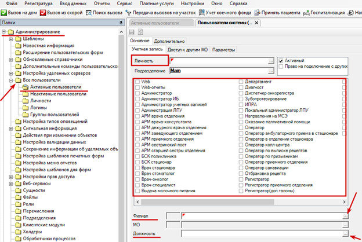Click into the 'Подразделение' field showing Main
This screenshot has width=362, height=242.
(x=219, y=71)
